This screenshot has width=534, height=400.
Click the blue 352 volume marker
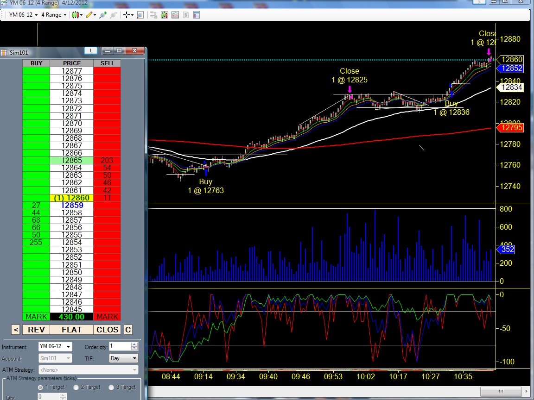pyautogui.click(x=506, y=250)
